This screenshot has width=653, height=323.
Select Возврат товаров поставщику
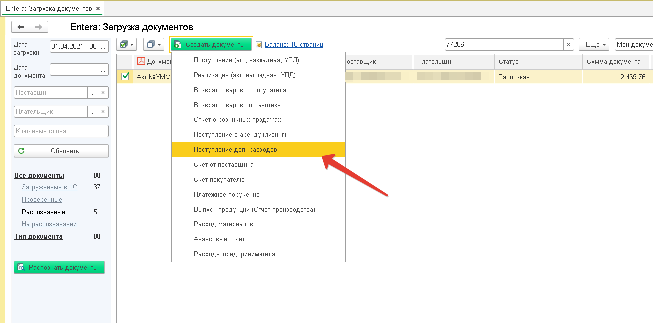pyautogui.click(x=259, y=105)
